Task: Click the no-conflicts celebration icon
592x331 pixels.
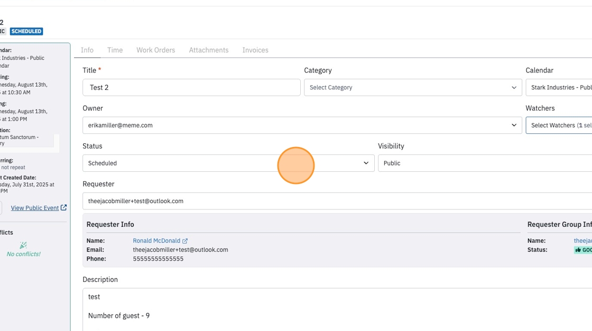Action: click(x=23, y=245)
